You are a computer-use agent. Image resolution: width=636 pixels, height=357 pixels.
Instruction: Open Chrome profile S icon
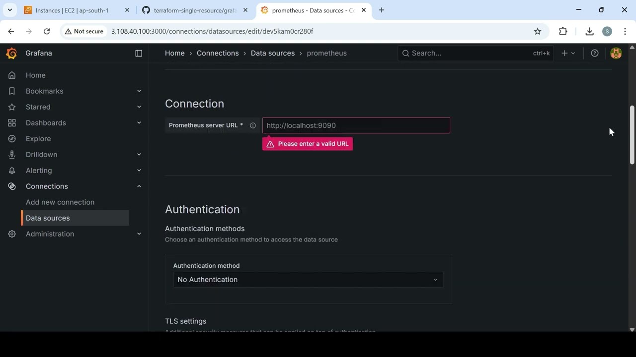pyautogui.click(x=607, y=31)
